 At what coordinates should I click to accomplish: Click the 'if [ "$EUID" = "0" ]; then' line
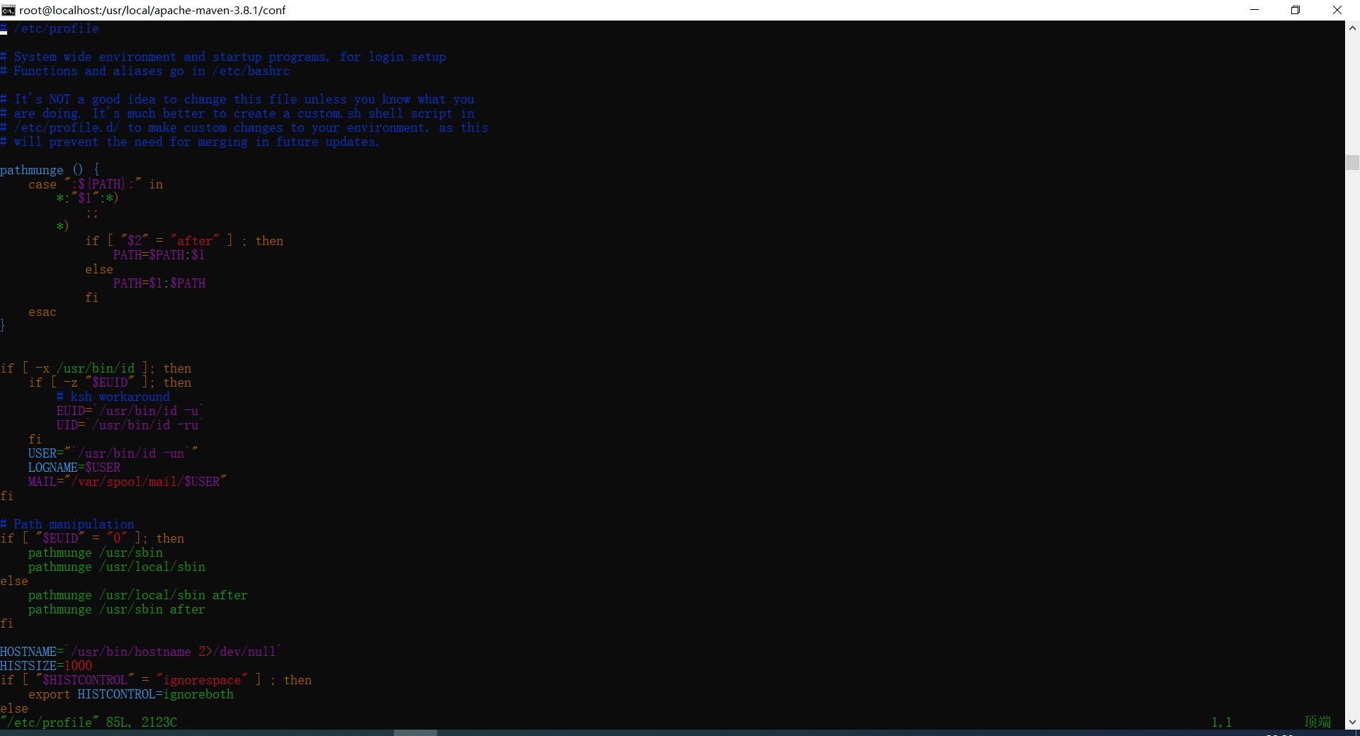(92, 538)
